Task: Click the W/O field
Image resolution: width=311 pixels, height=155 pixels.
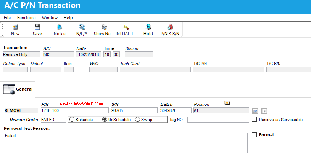Action: point(103,69)
